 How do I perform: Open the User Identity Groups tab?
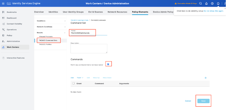tap(73, 12)
